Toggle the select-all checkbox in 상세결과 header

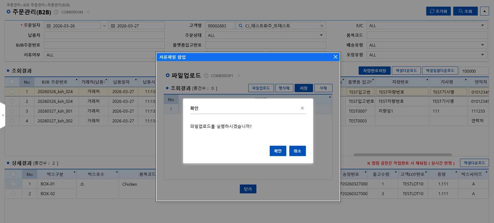tap(13, 174)
